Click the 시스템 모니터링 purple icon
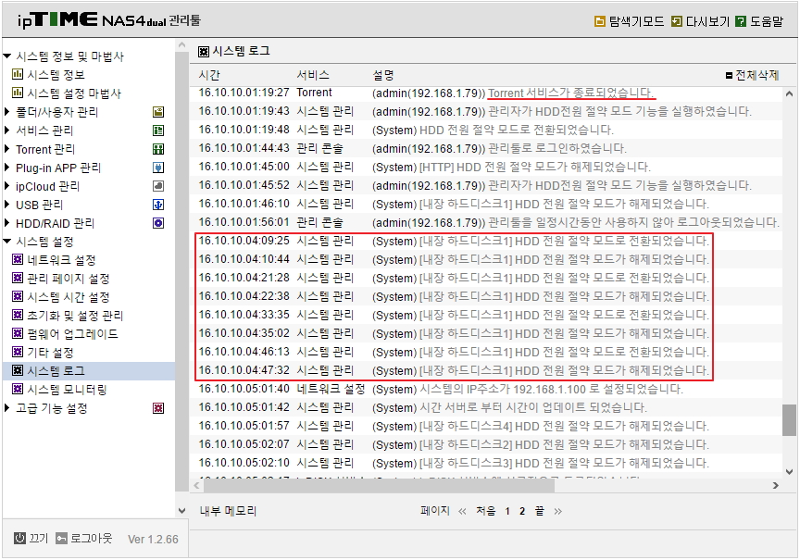 coord(18,390)
